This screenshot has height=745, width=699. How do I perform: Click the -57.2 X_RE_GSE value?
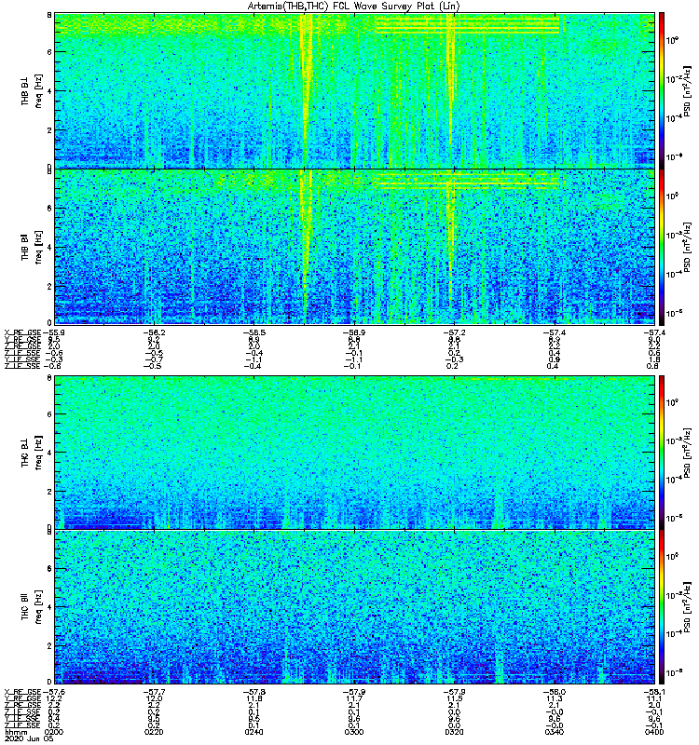[x=454, y=332]
